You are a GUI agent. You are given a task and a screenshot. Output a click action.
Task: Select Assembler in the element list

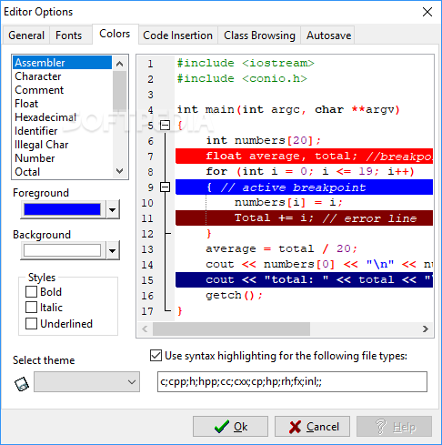click(63, 63)
